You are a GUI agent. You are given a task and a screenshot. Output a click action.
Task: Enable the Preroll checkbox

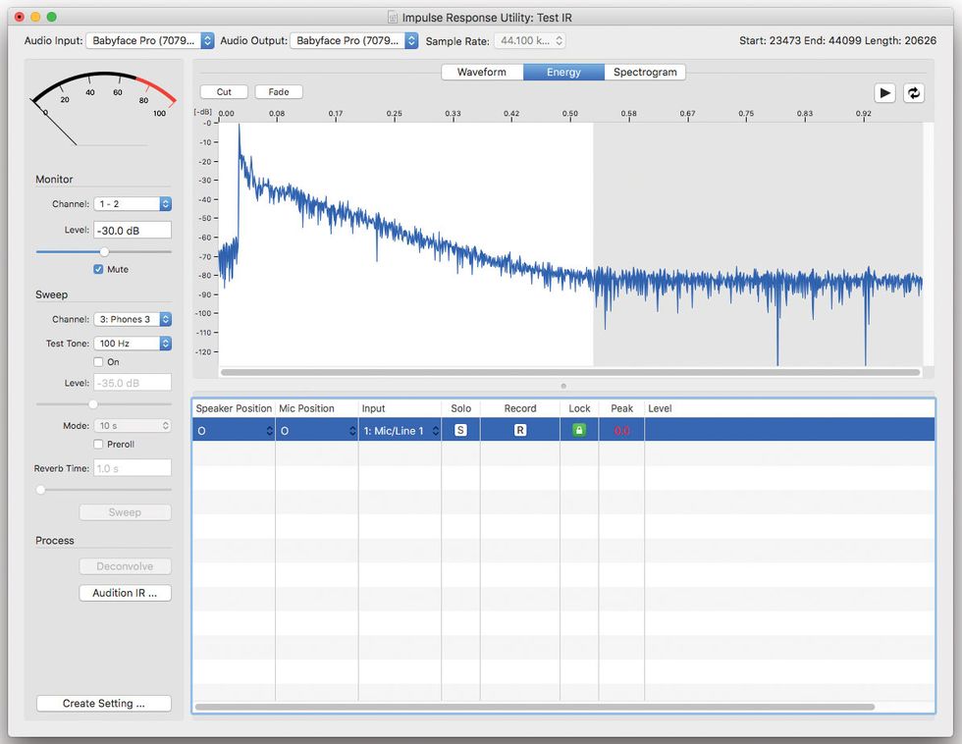[98, 445]
